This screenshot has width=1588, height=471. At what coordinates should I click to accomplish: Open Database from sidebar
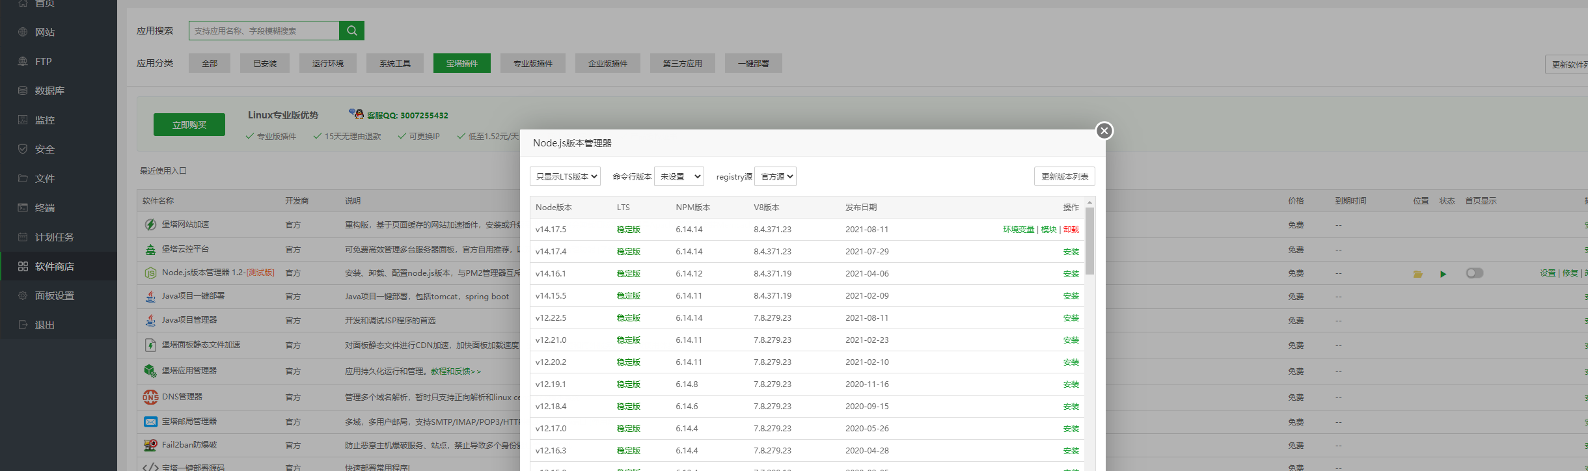49,90
